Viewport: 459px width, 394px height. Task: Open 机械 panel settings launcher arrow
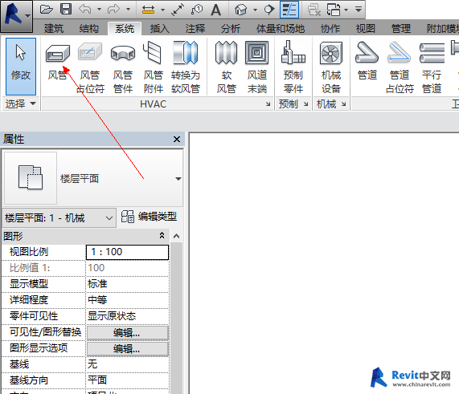(344, 104)
